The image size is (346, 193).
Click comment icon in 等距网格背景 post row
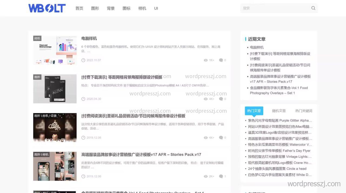tap(221, 99)
